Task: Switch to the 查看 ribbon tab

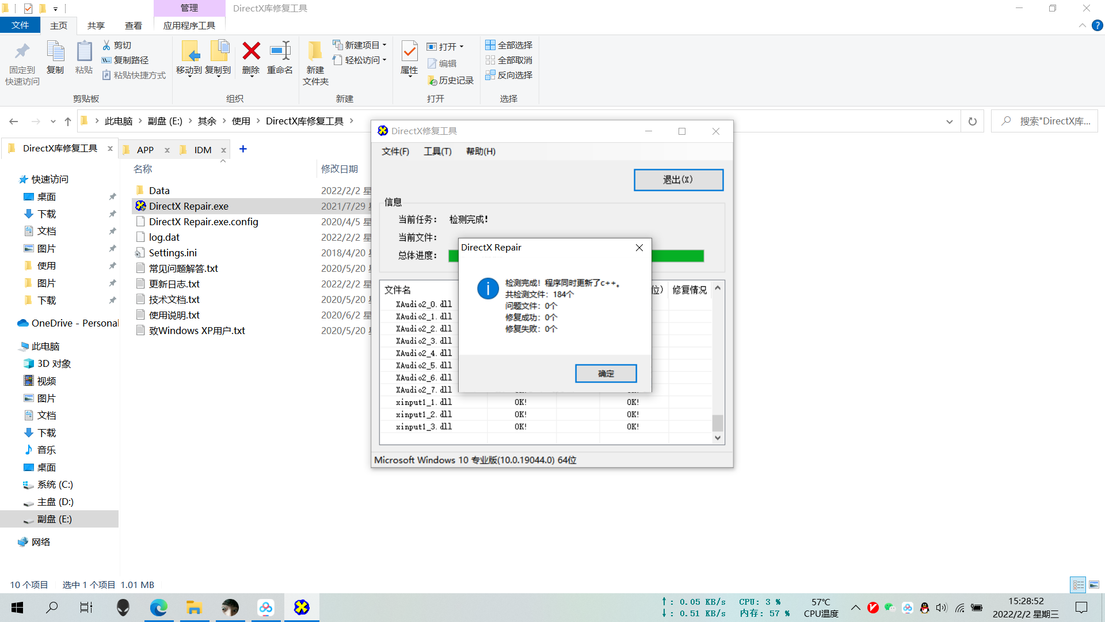Action: (133, 25)
